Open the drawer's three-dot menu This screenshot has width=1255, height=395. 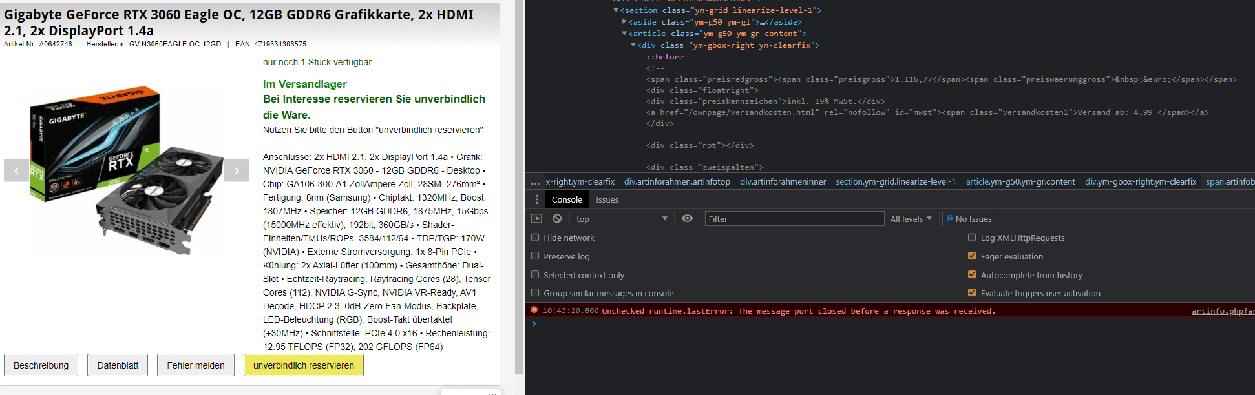[536, 199]
